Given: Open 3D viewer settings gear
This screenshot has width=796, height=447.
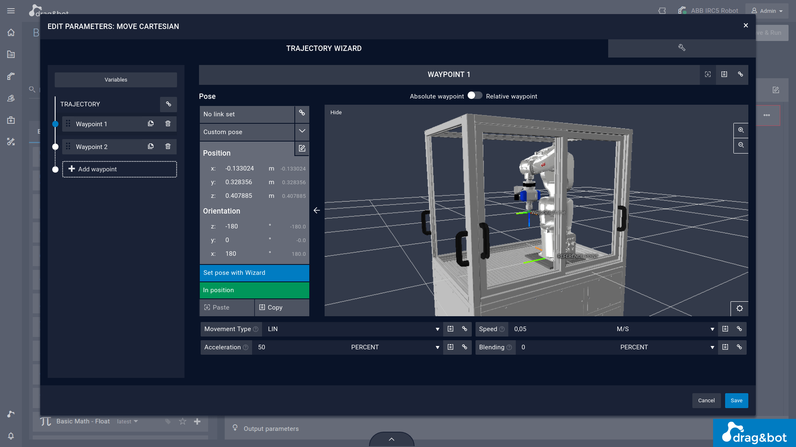Looking at the screenshot, I should pos(739,308).
